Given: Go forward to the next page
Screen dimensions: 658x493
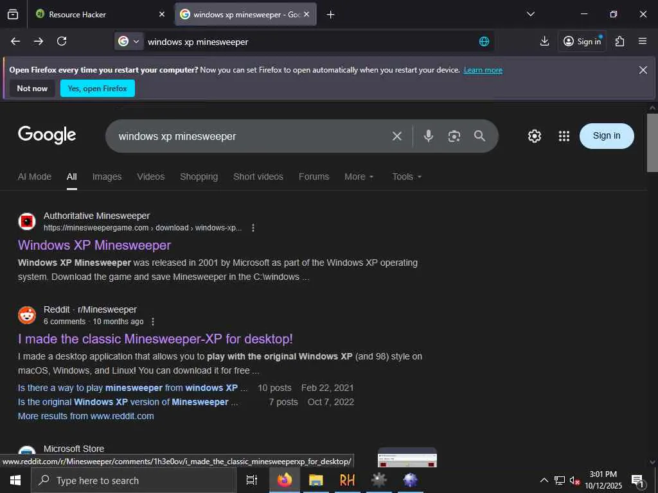Looking at the screenshot, I should (39, 41).
